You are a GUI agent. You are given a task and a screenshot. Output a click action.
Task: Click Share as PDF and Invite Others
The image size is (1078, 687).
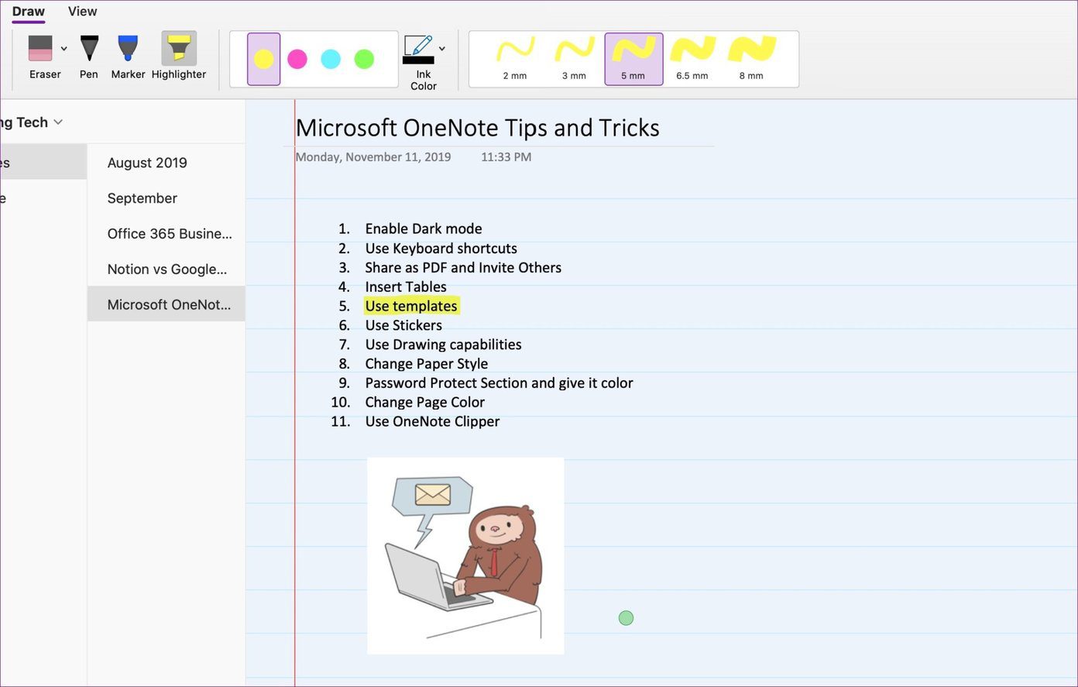463,267
